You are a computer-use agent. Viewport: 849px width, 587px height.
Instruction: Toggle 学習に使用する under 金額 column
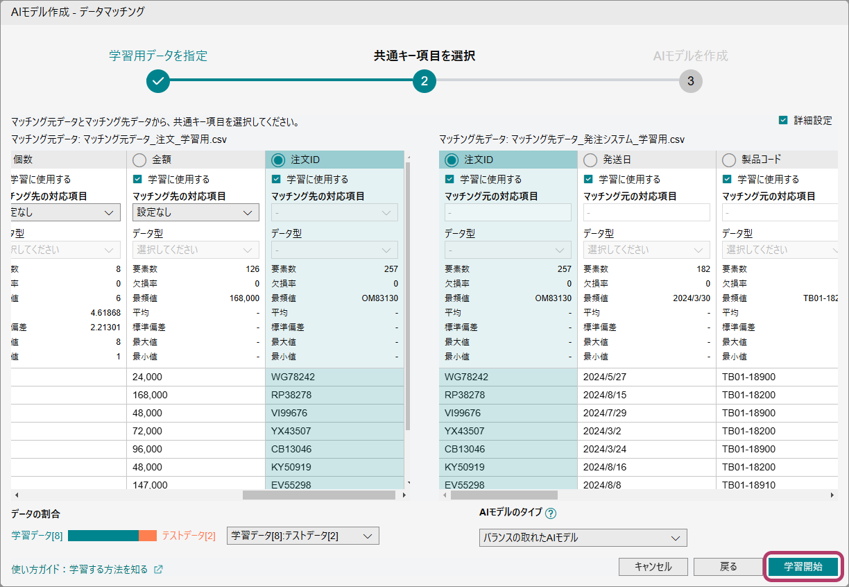(137, 179)
